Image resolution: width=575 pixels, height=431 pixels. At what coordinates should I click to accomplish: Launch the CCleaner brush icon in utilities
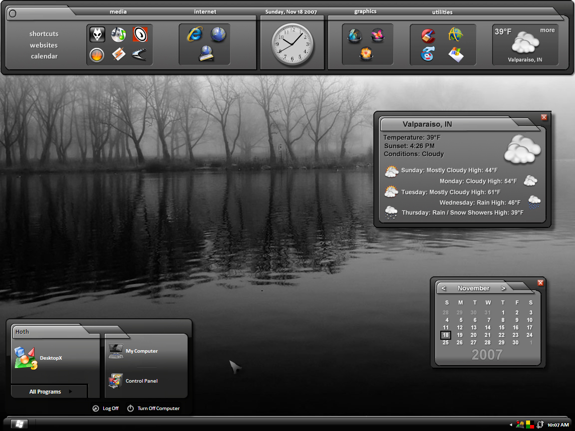(x=428, y=35)
